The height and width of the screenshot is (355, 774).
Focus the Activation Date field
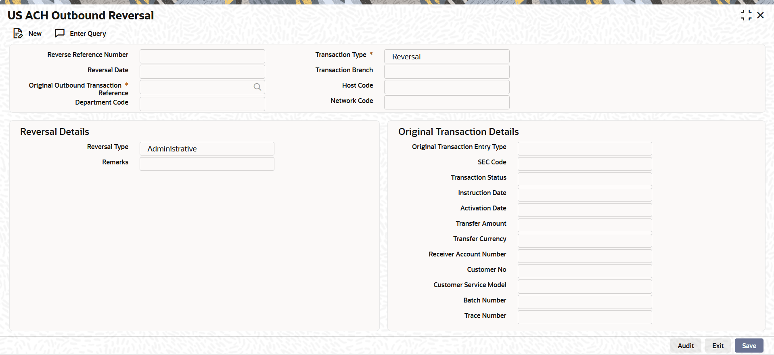point(585,210)
